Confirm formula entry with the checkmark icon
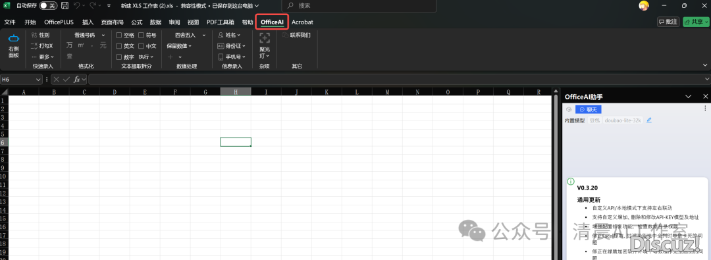This screenshot has height=260, width=711. [x=66, y=79]
